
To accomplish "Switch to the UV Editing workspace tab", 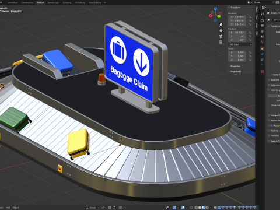I will [80, 3].
